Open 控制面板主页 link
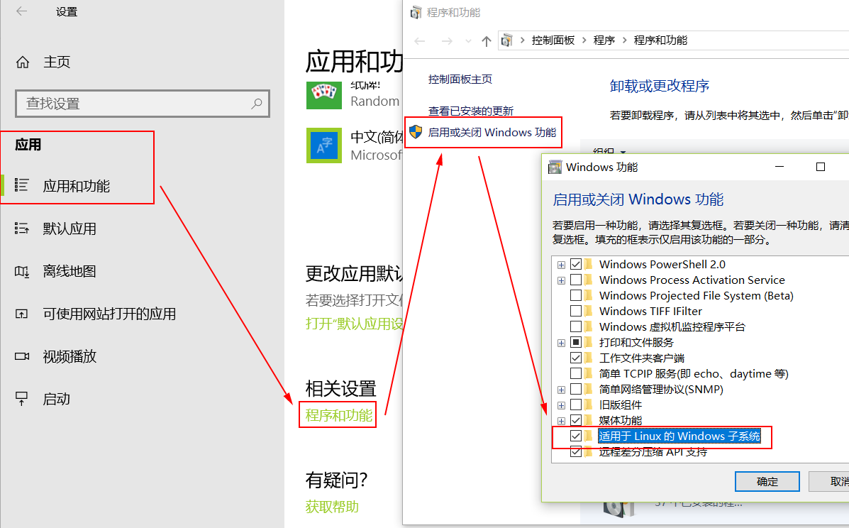The width and height of the screenshot is (849, 528). [460, 79]
